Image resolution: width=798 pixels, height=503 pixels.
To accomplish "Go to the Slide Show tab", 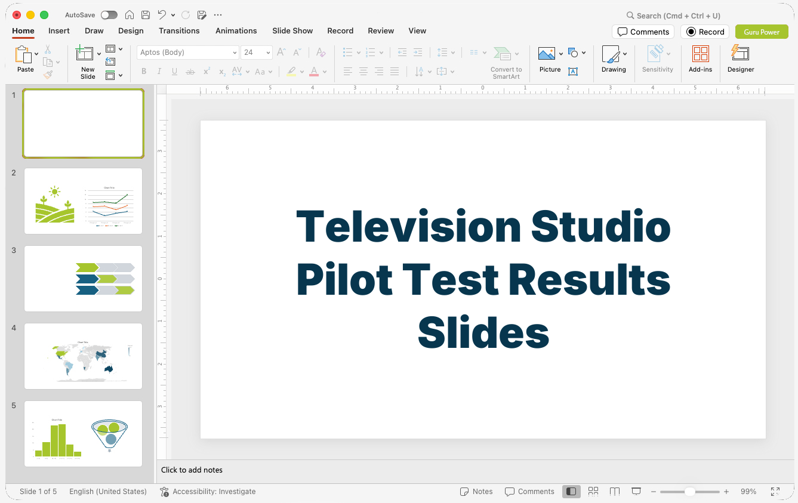I will click(x=292, y=30).
